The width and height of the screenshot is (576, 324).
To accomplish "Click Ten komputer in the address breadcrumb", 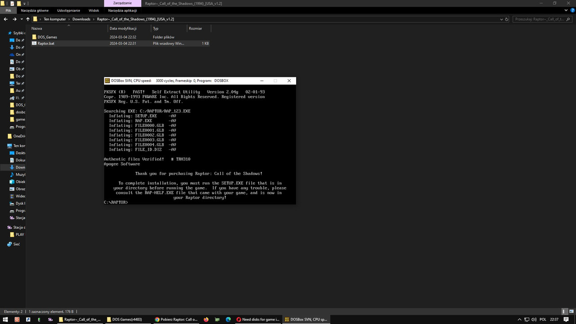I will (54, 19).
